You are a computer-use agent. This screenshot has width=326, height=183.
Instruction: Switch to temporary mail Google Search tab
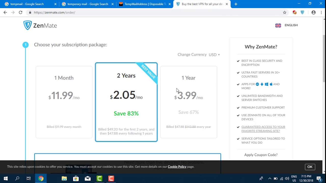[x=88, y=4]
